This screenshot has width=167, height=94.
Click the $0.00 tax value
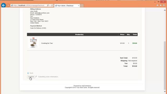click(x=135, y=63)
